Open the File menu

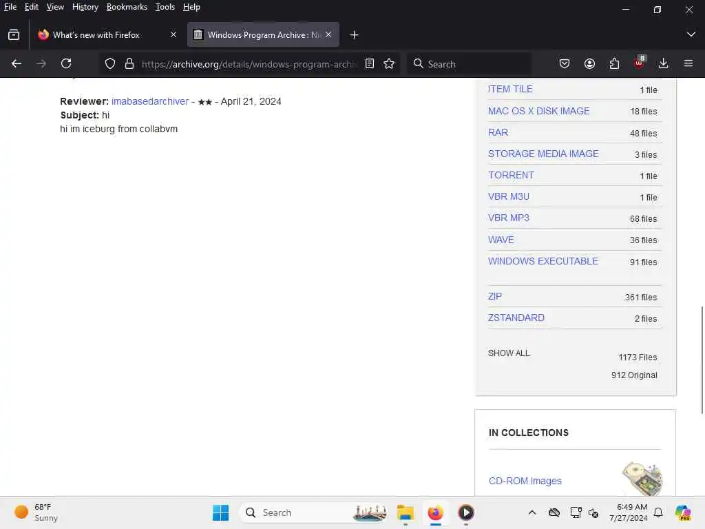(10, 7)
